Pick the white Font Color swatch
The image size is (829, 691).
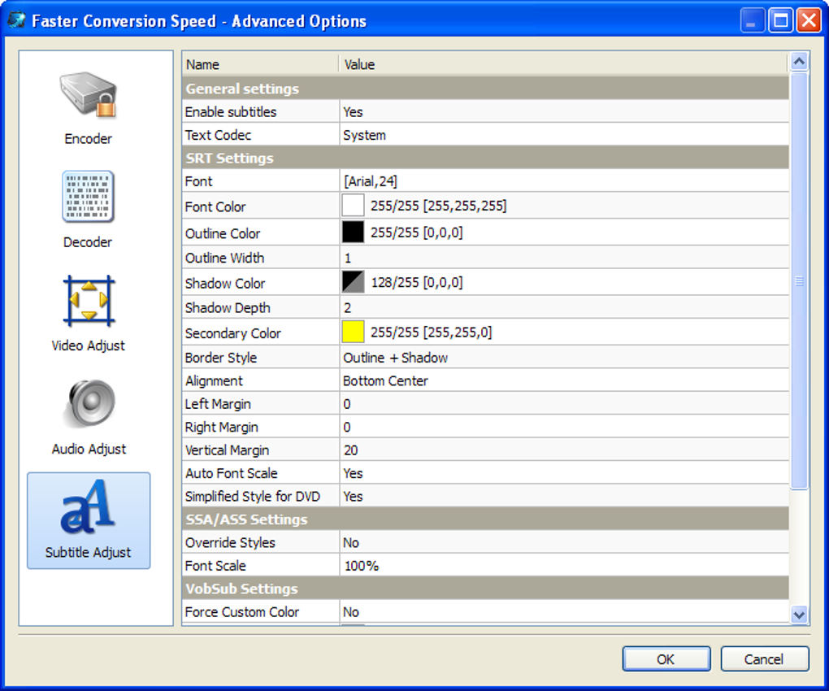point(353,206)
